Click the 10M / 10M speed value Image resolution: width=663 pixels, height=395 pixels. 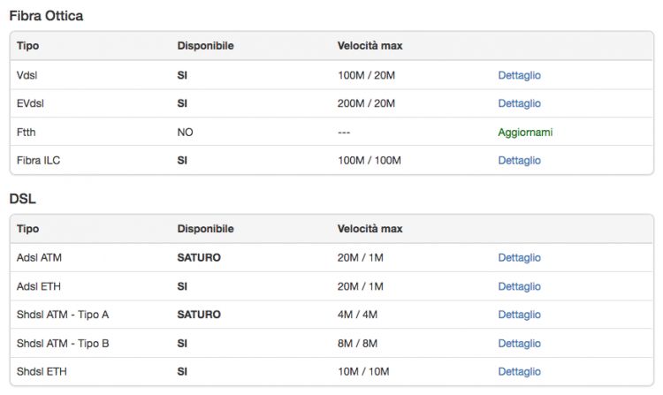362,371
